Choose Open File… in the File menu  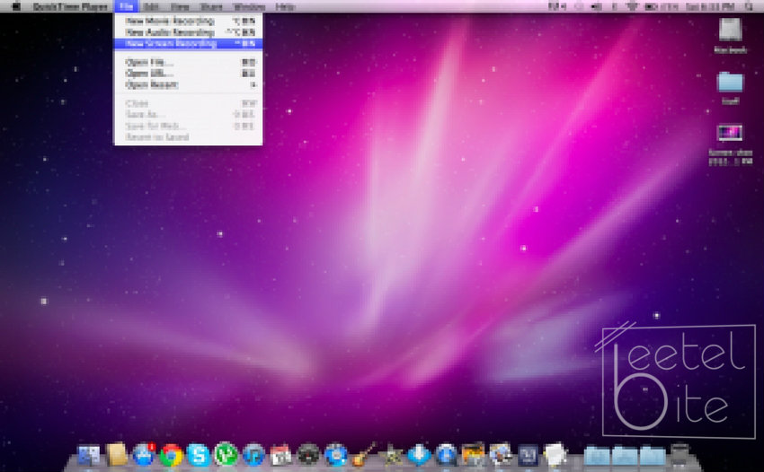(188, 62)
